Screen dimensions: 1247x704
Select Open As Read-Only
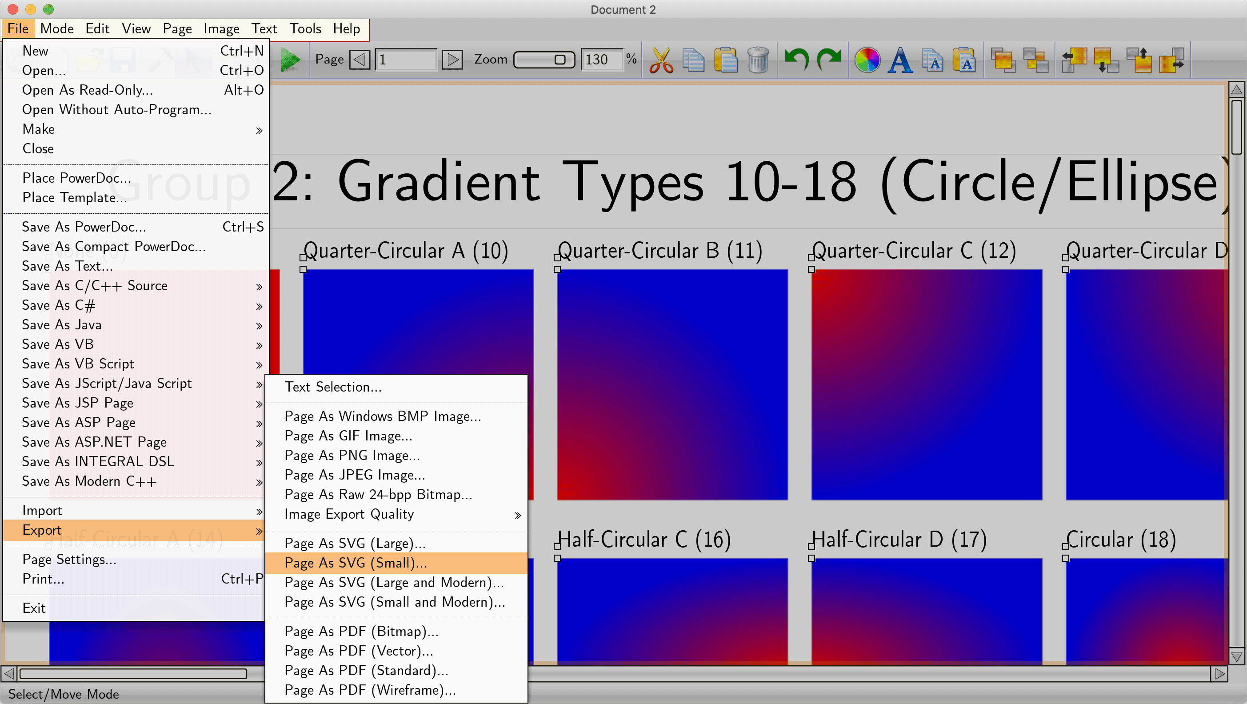pos(136,90)
